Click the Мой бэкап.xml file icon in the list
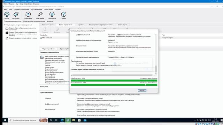This screenshot has height=125, width=223. coord(41,38)
